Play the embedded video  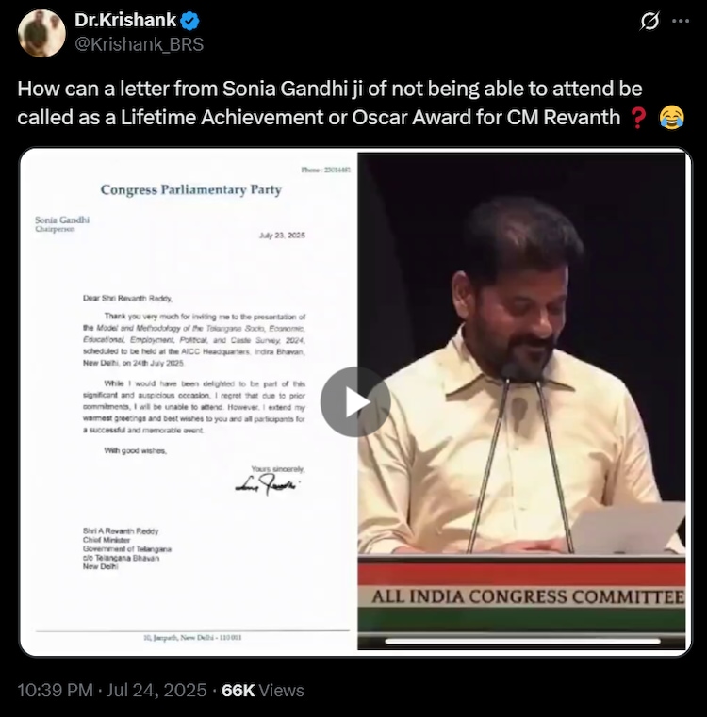click(355, 402)
